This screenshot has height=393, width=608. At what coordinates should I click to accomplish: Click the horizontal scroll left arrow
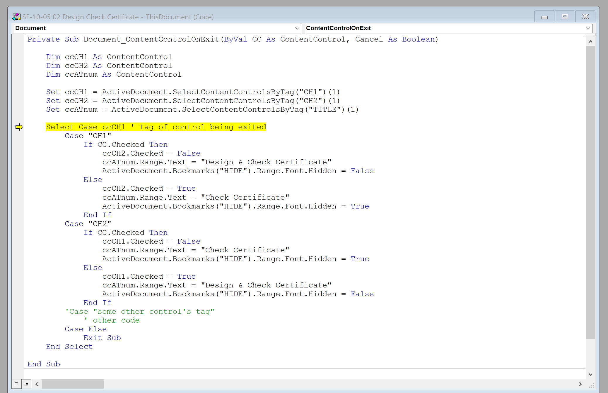coord(37,384)
